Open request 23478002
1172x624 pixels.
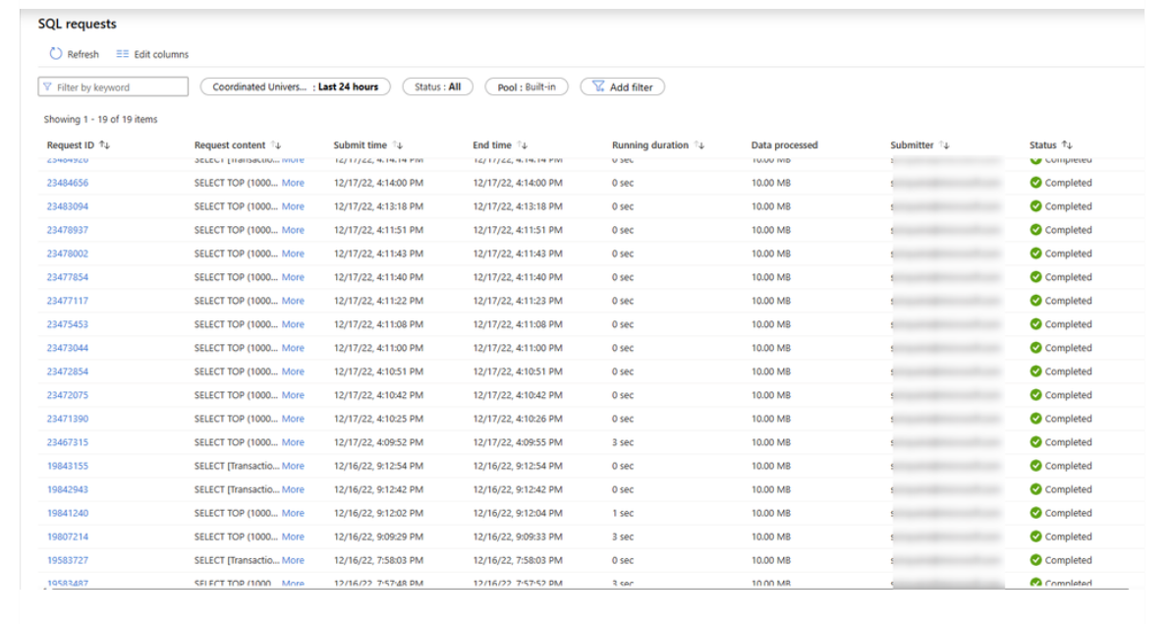pyautogui.click(x=67, y=254)
